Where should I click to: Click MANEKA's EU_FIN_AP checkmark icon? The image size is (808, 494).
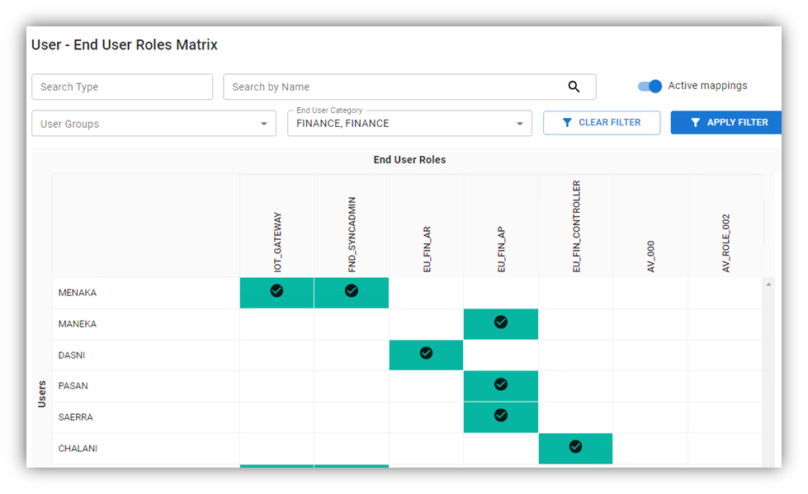tap(501, 322)
